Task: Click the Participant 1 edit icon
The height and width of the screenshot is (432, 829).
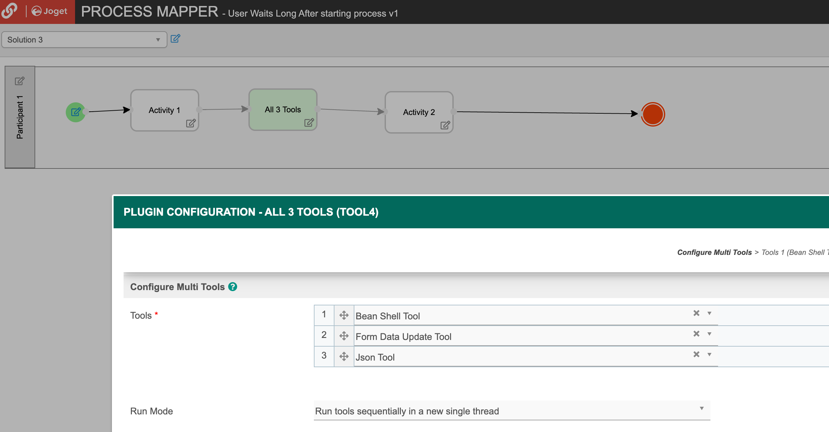Action: (20, 81)
